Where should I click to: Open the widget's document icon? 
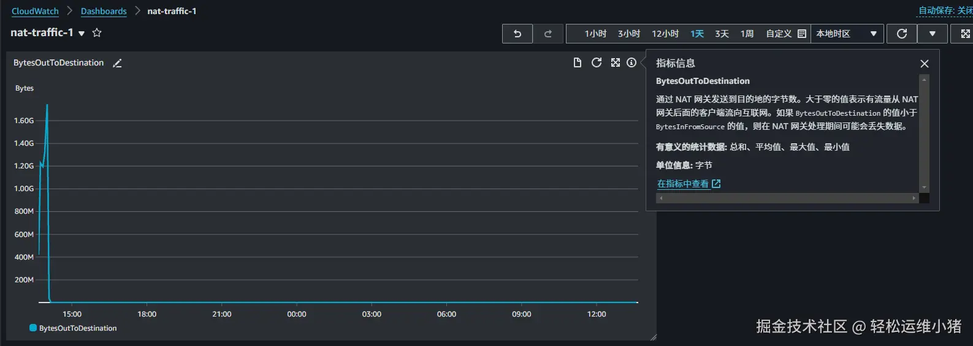click(577, 62)
